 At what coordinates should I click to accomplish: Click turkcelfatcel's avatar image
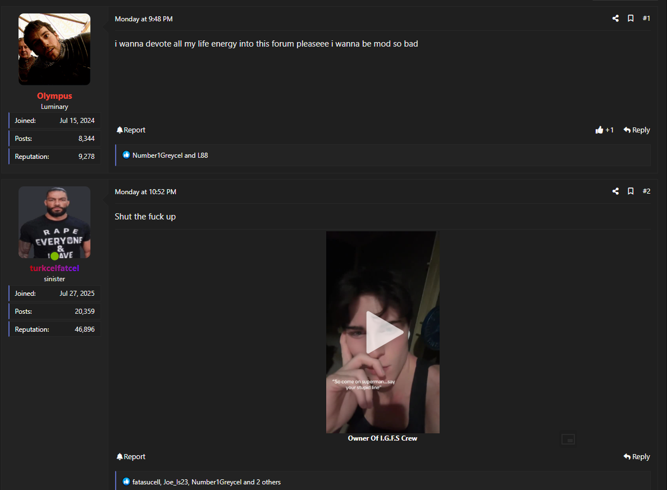coord(54,222)
